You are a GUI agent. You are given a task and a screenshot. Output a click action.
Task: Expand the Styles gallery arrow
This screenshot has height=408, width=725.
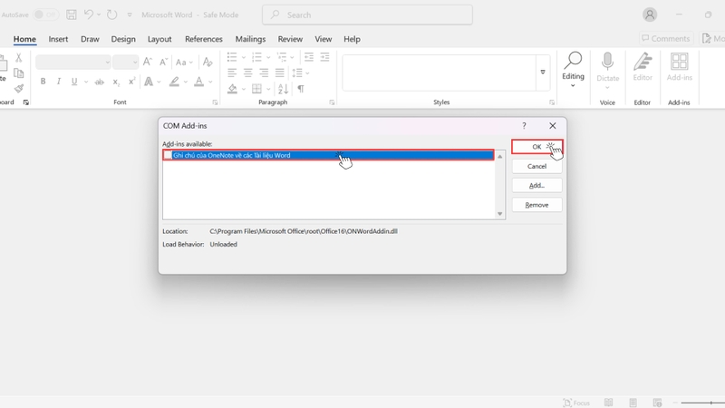(543, 73)
